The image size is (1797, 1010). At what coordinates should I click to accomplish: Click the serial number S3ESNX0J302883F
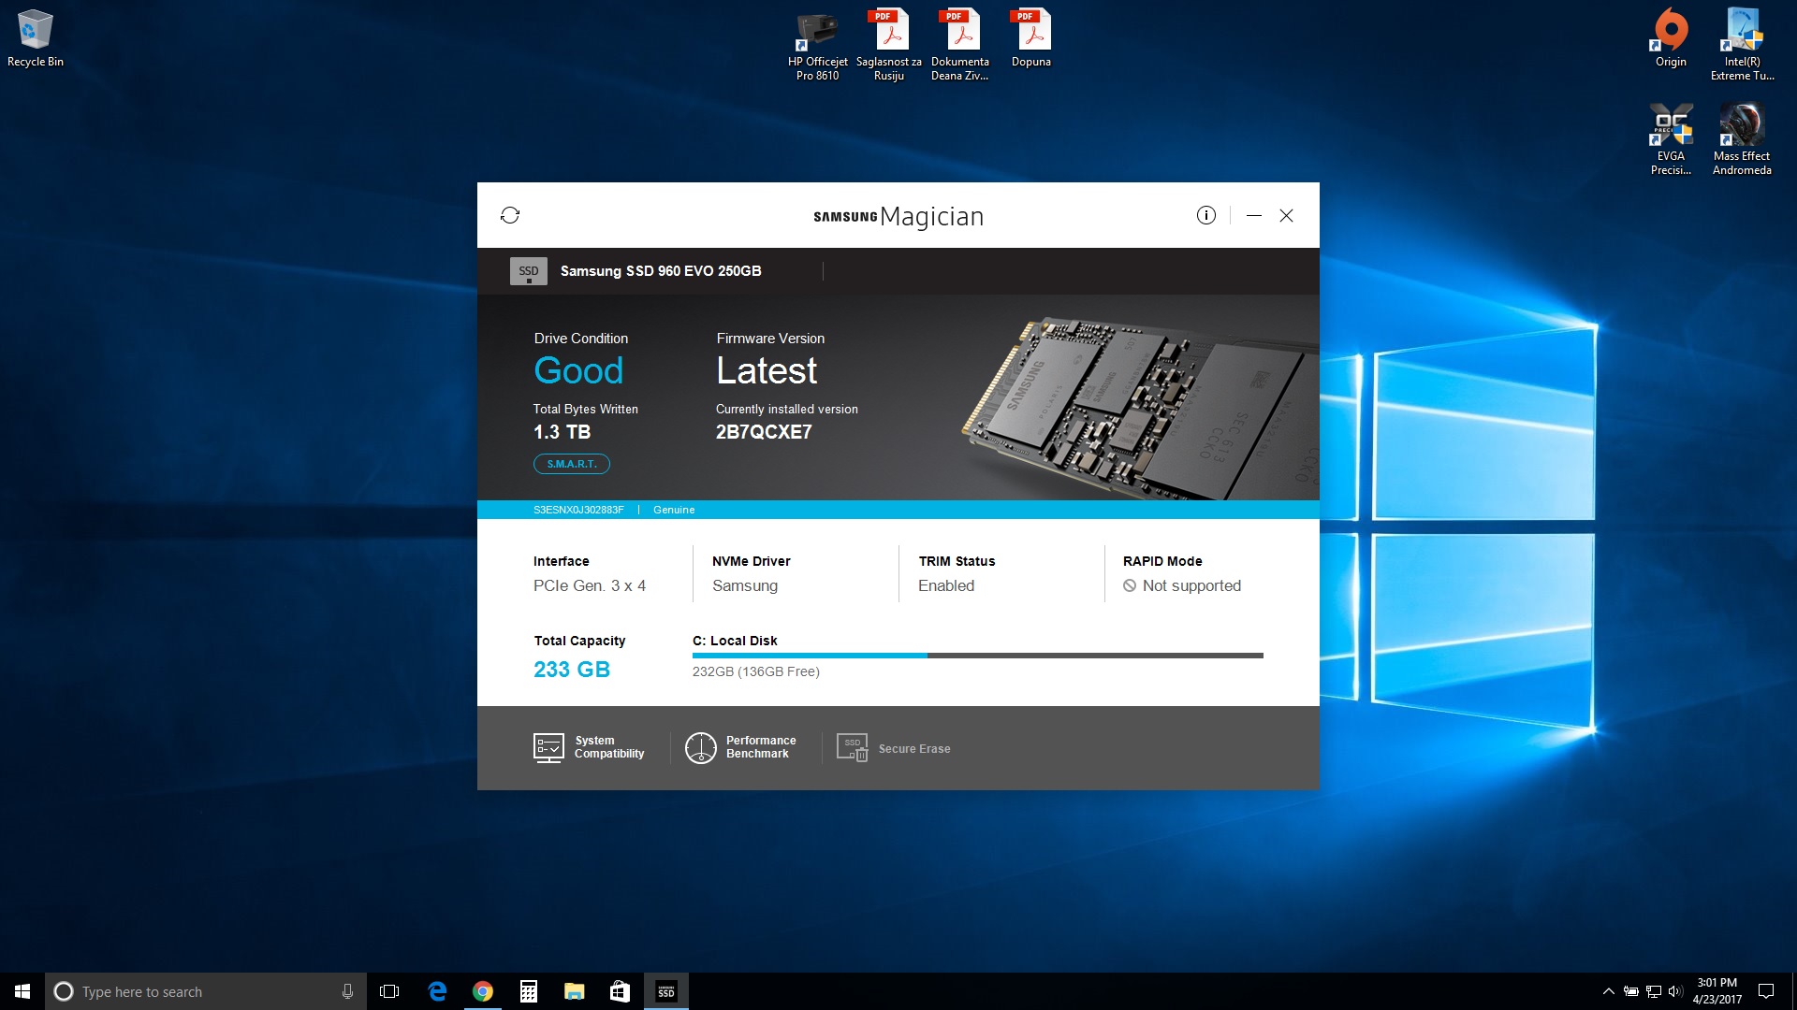point(578,510)
